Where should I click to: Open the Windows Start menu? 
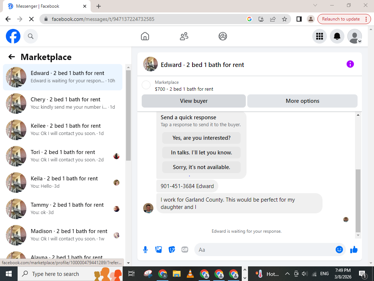9,274
